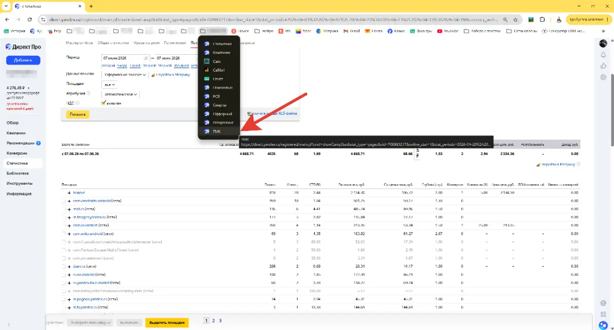Click the period start date field

(125, 58)
